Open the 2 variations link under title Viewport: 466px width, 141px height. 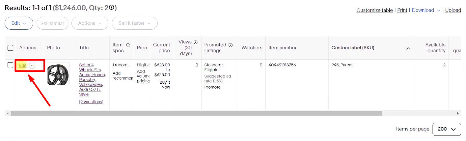(x=91, y=102)
